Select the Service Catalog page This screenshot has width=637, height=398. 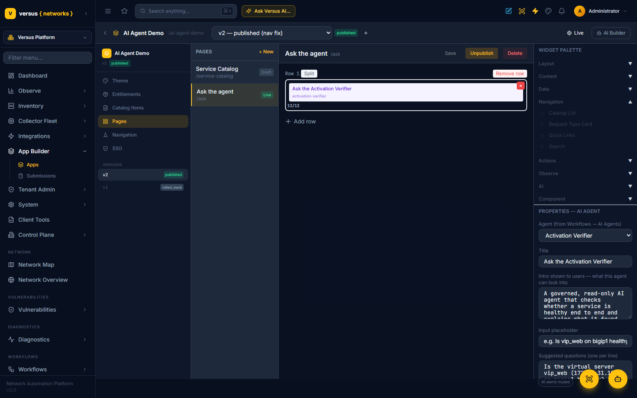[235, 72]
